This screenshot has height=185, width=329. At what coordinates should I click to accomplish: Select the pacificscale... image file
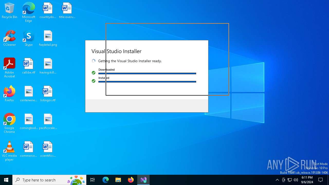click(x=48, y=122)
